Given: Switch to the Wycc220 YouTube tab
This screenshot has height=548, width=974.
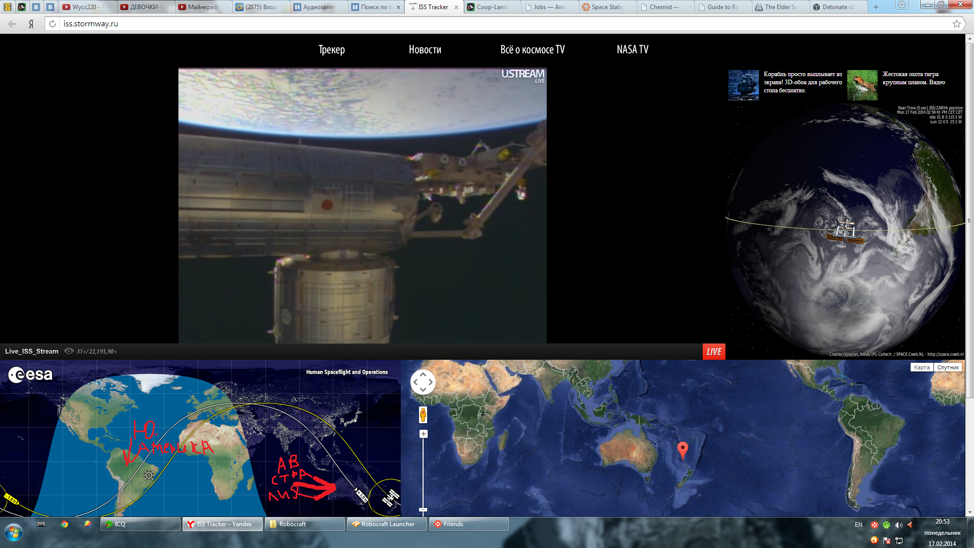Looking at the screenshot, I should [87, 7].
